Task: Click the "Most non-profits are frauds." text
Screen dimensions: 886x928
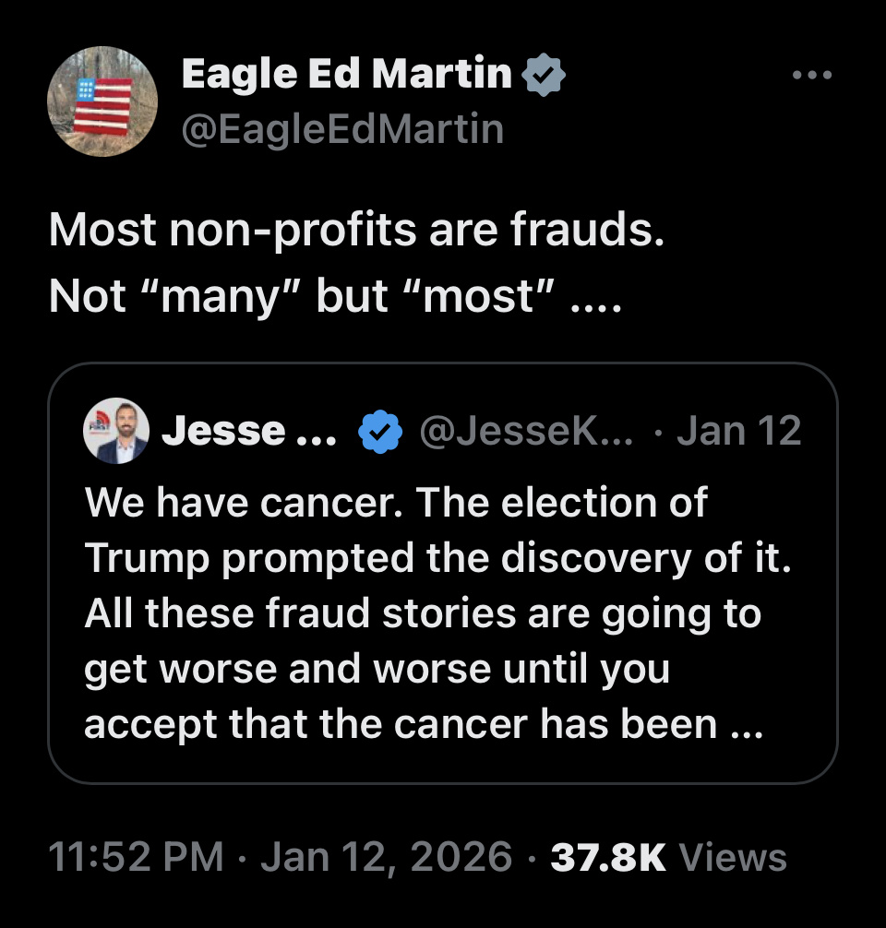Action: point(356,231)
